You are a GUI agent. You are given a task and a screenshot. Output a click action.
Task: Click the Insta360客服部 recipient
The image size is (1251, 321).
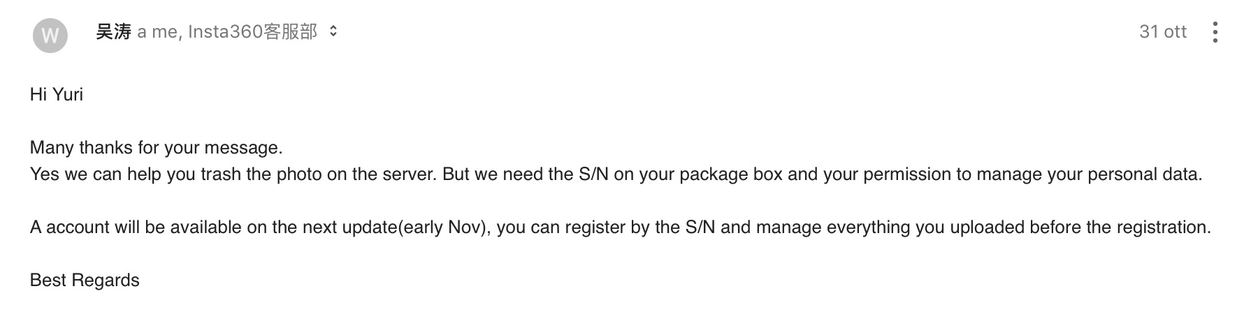252,31
